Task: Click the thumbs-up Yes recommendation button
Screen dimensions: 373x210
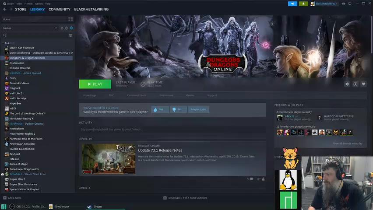Action: (x=160, y=109)
